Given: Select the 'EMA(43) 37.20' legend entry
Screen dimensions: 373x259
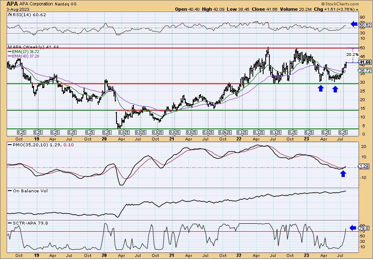Looking at the screenshot, I should click(x=24, y=56).
